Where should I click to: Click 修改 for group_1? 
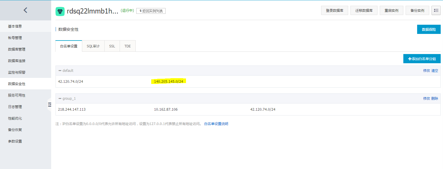427,99
